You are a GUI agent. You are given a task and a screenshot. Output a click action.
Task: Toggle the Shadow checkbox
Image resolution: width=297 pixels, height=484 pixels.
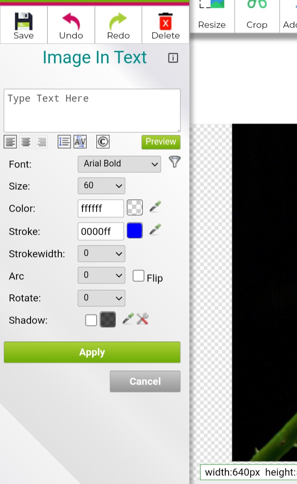91,320
